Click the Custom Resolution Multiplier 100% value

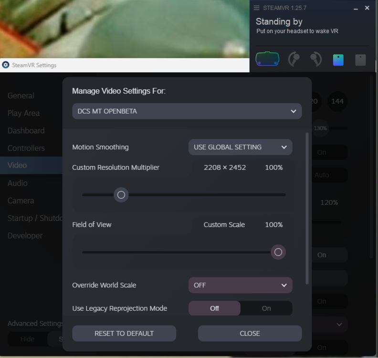[x=274, y=168]
